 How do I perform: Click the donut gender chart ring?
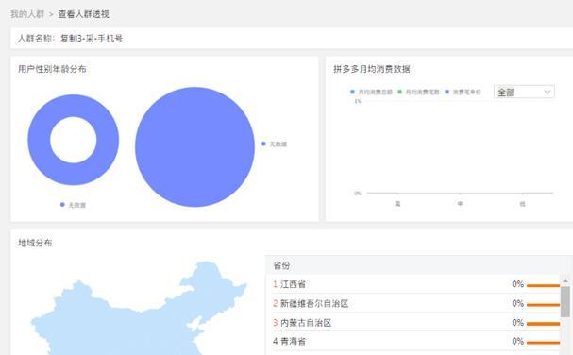(x=39, y=140)
